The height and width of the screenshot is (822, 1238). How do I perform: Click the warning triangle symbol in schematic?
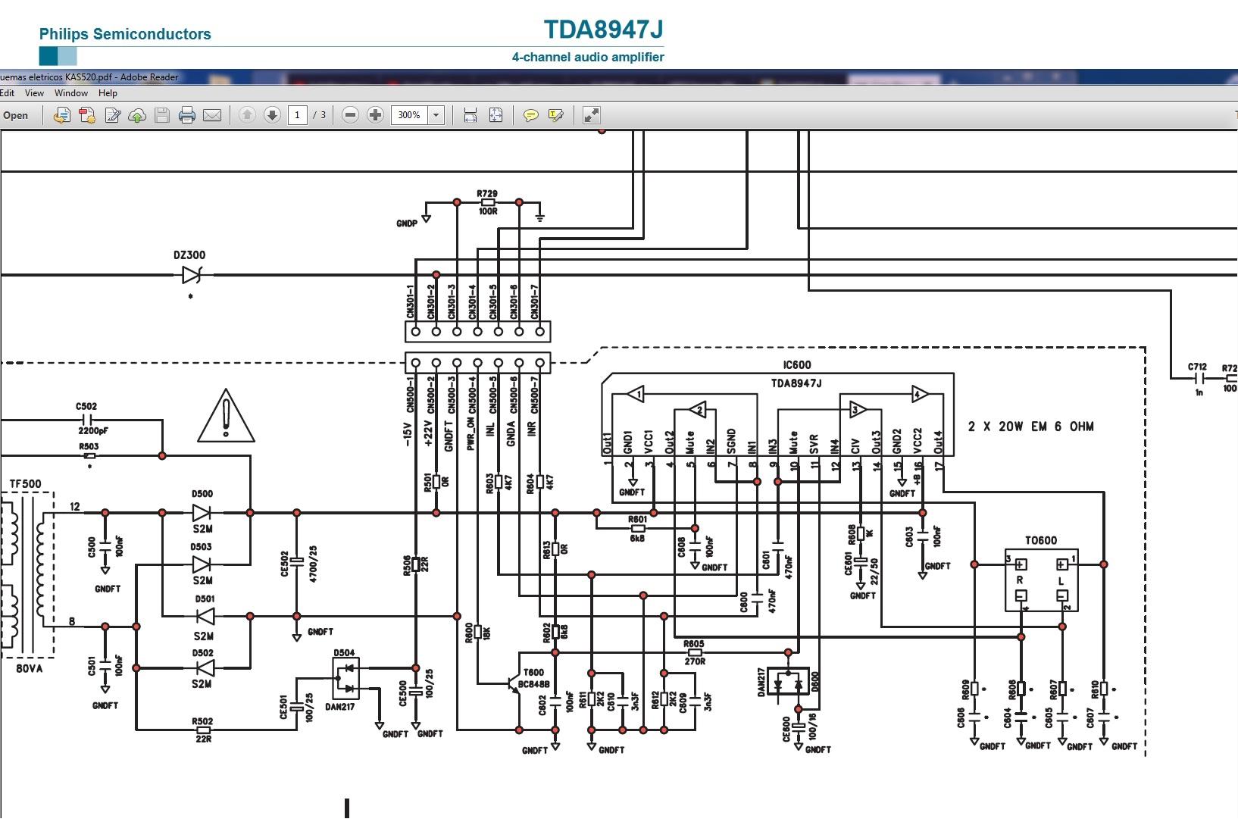tap(226, 415)
